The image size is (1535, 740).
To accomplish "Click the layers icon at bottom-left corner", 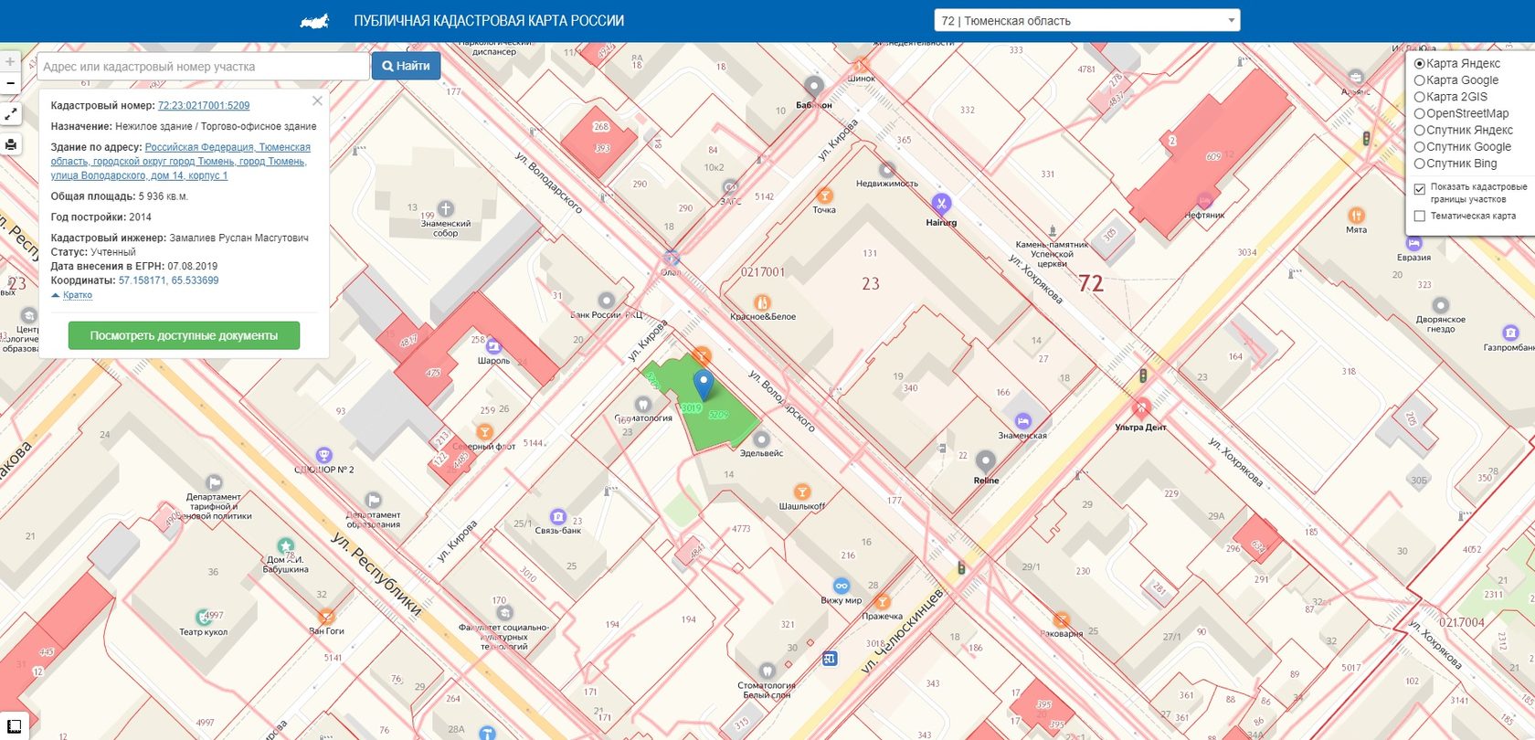I will 14,727.
